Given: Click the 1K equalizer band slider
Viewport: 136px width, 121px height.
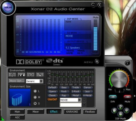Looking at the screenshot, I should 75,77.
